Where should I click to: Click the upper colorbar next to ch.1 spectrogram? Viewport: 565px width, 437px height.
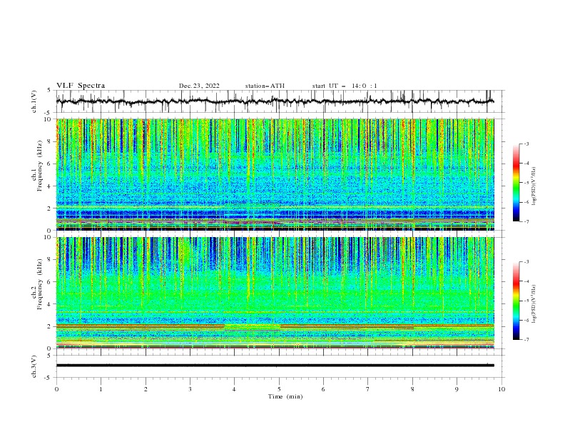[516, 183]
